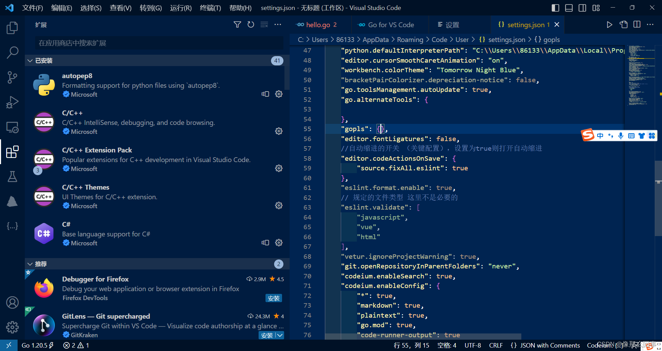Image resolution: width=662 pixels, height=351 pixels.
Task: Open the Testing view
Action: click(x=12, y=177)
